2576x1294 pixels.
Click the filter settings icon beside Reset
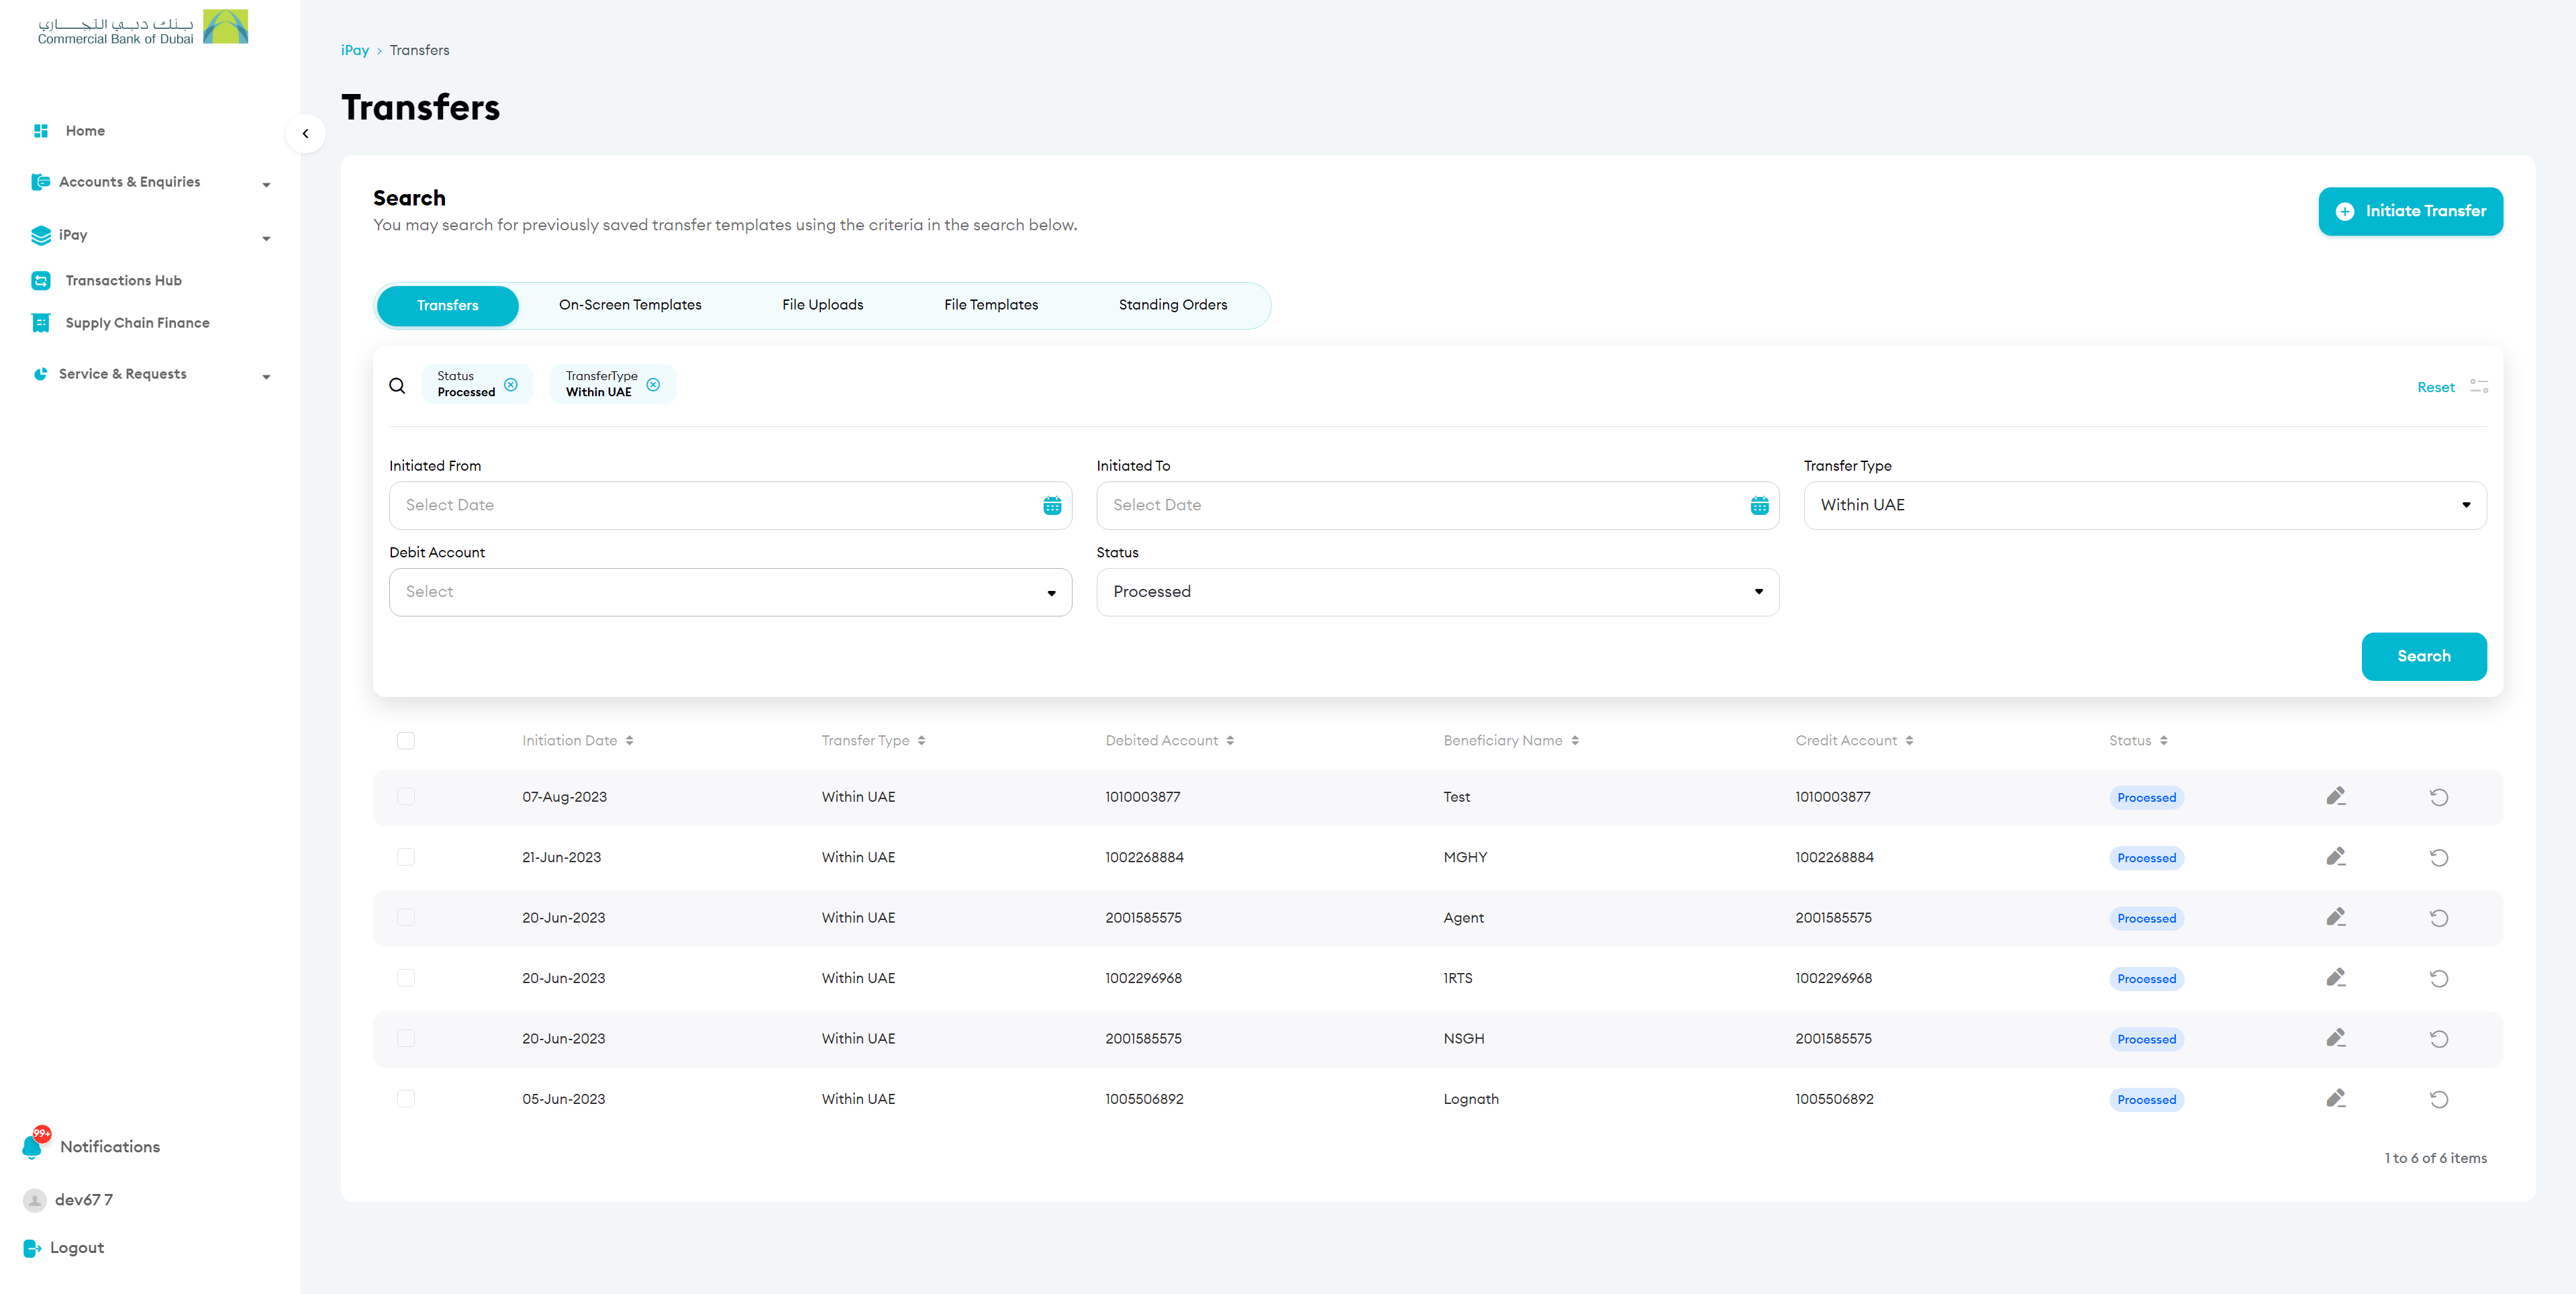(2479, 386)
